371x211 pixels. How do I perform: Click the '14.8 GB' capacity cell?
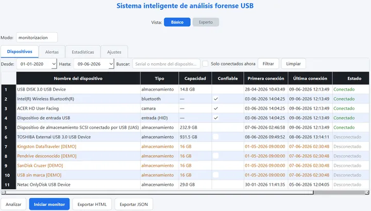click(x=195, y=90)
